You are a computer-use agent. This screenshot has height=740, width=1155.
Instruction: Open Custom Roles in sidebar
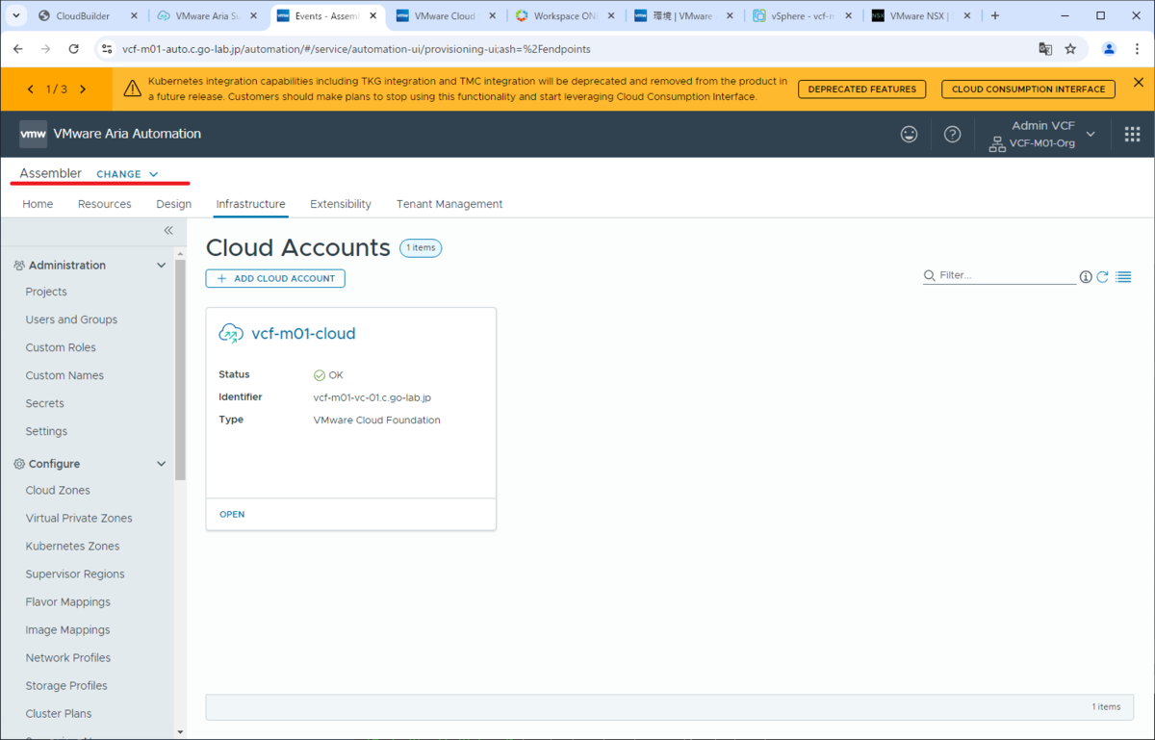coord(61,347)
